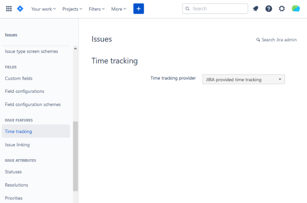Expand the Your work menu

coord(43,9)
